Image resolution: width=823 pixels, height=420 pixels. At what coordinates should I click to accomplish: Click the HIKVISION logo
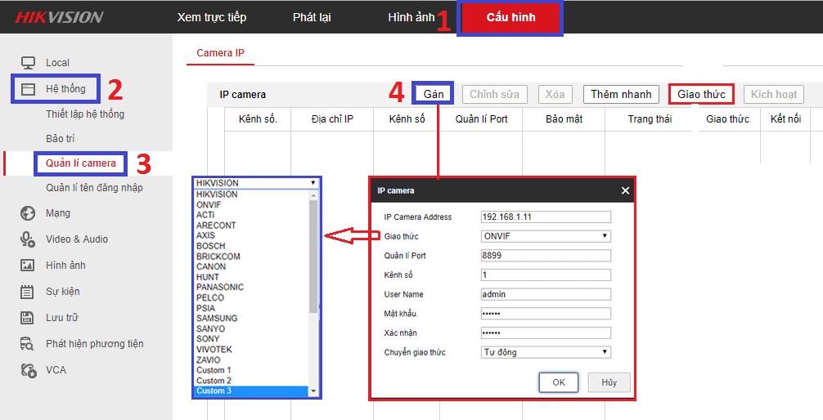[x=59, y=17]
